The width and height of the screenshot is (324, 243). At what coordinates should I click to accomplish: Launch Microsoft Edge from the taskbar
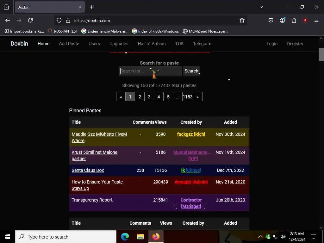[x=125, y=237]
